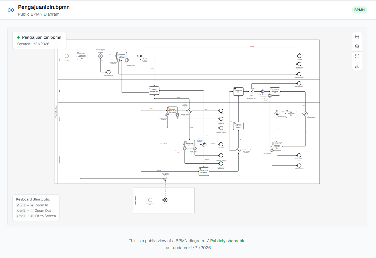The height and width of the screenshot is (258, 376).
Task: Click the start event Izin diajukan
Action: (x=67, y=56)
